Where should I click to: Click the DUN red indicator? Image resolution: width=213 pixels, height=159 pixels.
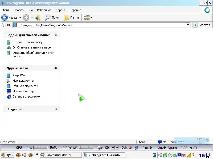pyautogui.click(x=130, y=148)
